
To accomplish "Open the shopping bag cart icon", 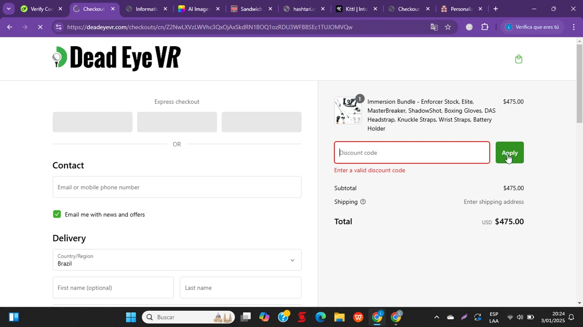I will pyautogui.click(x=518, y=59).
